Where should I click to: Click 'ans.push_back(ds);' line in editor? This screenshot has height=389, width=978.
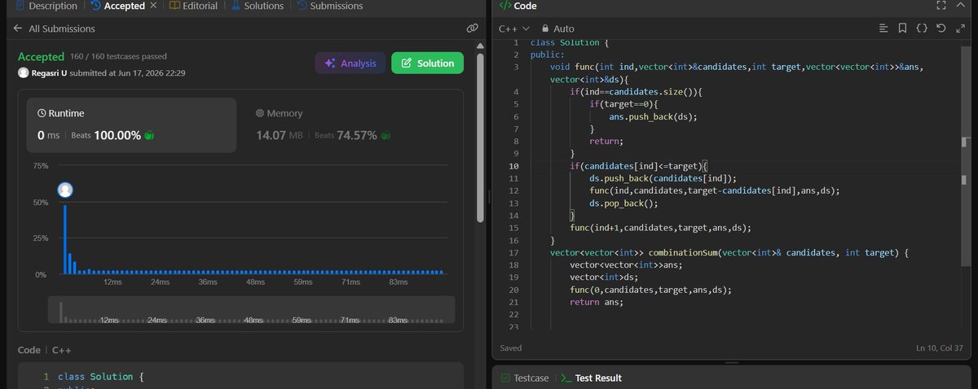pyautogui.click(x=652, y=116)
